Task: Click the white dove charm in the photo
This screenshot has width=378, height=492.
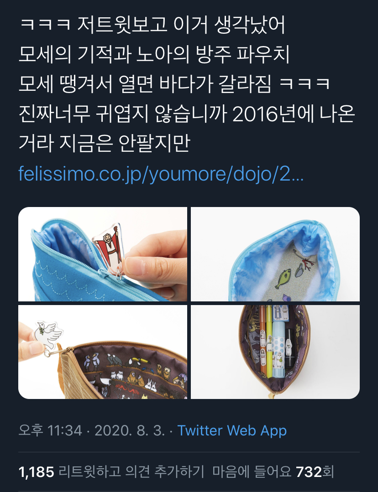Action: tap(48, 334)
